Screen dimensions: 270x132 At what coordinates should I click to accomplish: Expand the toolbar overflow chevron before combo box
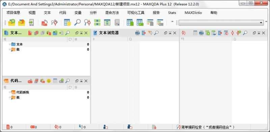[x=172, y=22]
